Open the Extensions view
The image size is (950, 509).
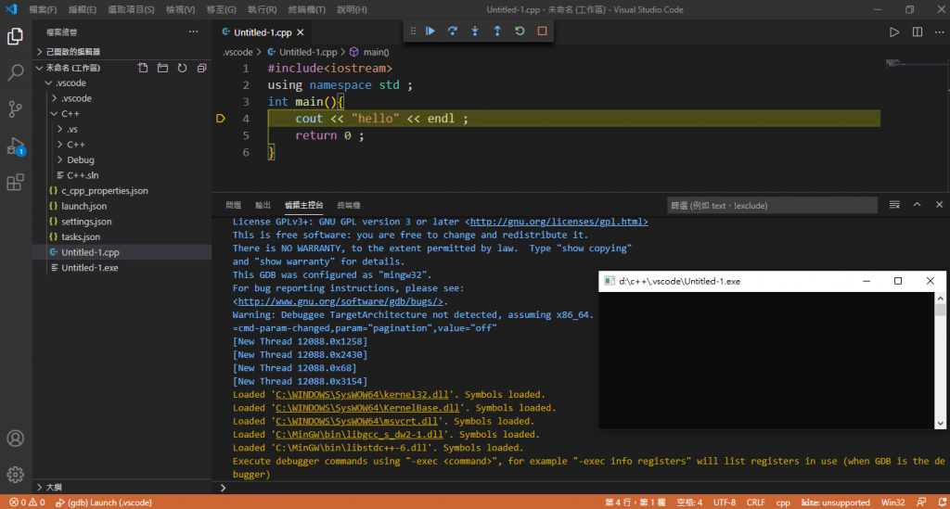(x=15, y=183)
